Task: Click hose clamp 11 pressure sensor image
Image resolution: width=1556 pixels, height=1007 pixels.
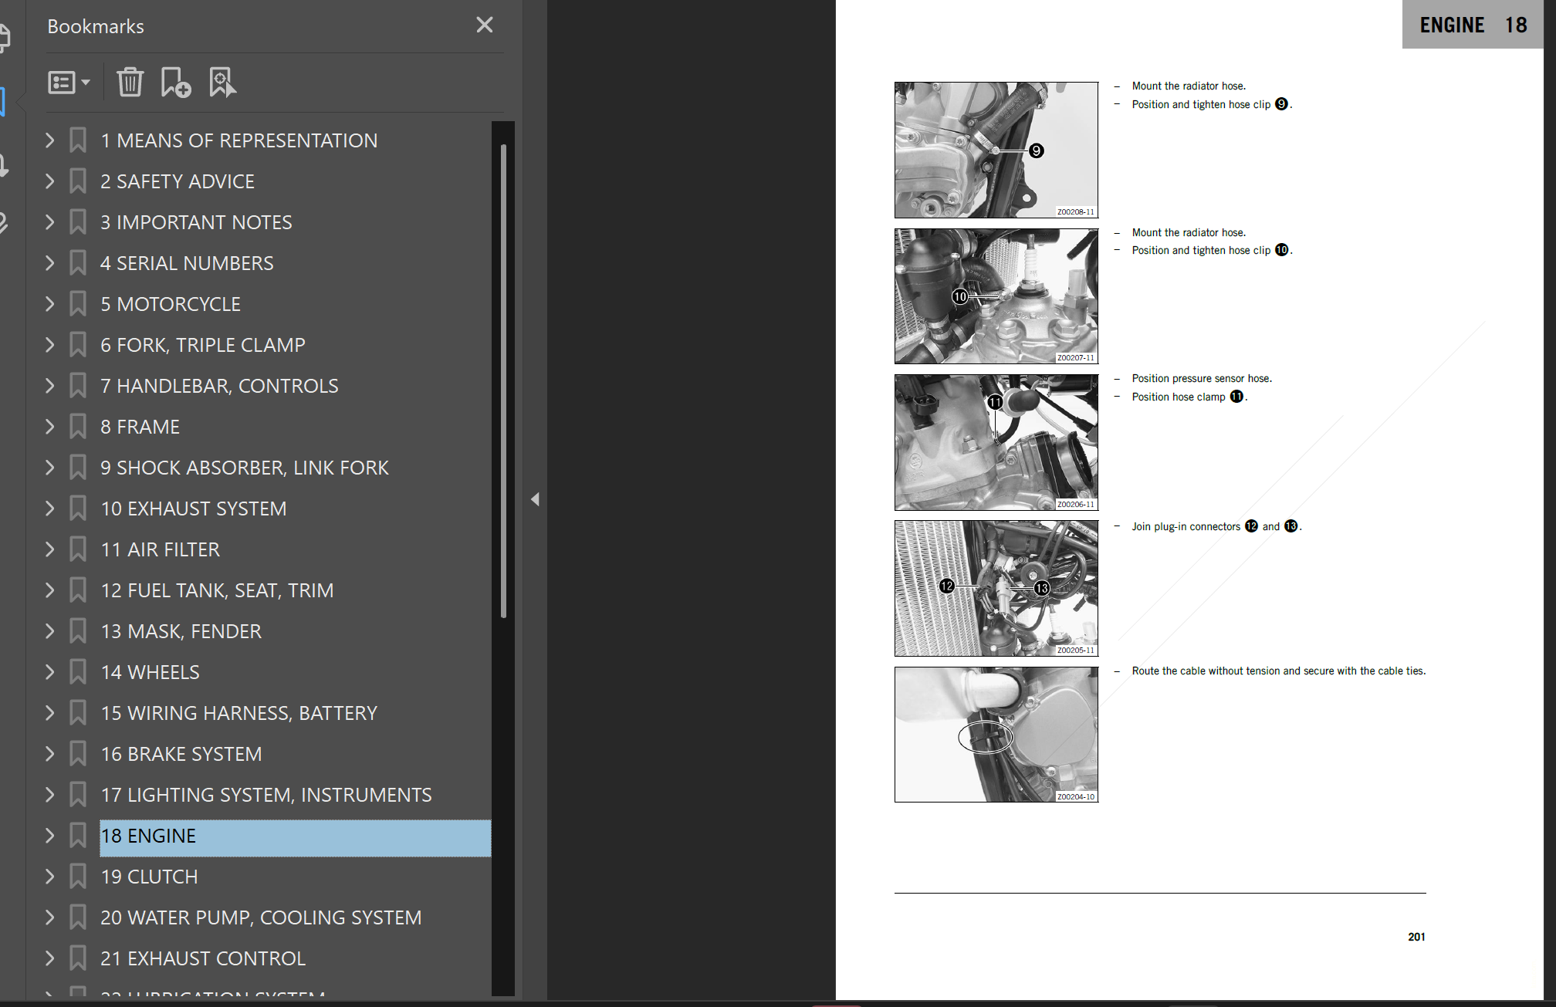Action: point(996,442)
